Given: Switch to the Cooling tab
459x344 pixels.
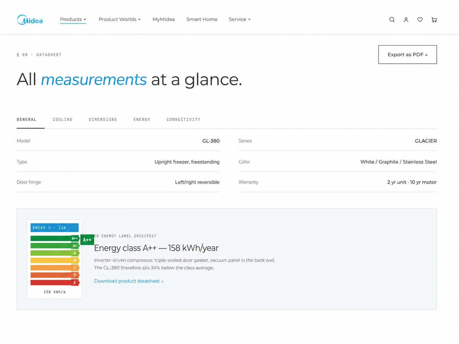Looking at the screenshot, I should coord(63,120).
